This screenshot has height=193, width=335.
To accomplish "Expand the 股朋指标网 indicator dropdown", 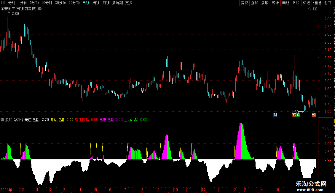I will click(2, 120).
